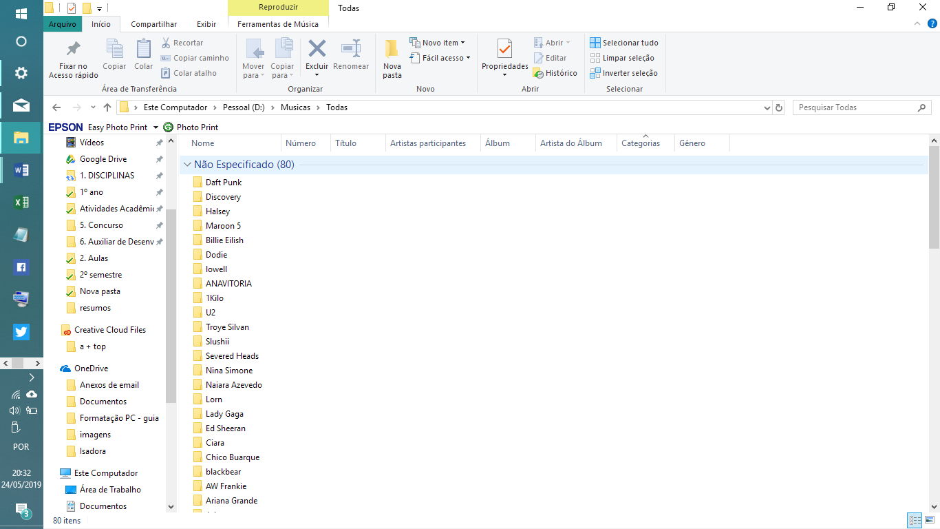Open address bar history dropdown
The width and height of the screenshot is (940, 529).
click(768, 108)
